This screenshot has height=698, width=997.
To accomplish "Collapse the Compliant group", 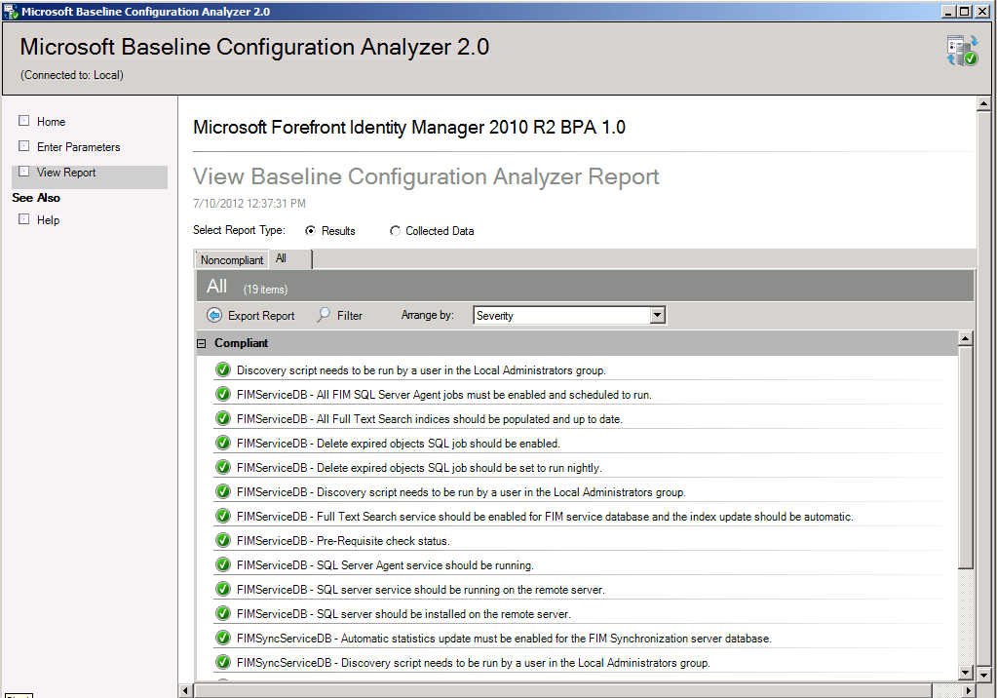I will click(202, 344).
